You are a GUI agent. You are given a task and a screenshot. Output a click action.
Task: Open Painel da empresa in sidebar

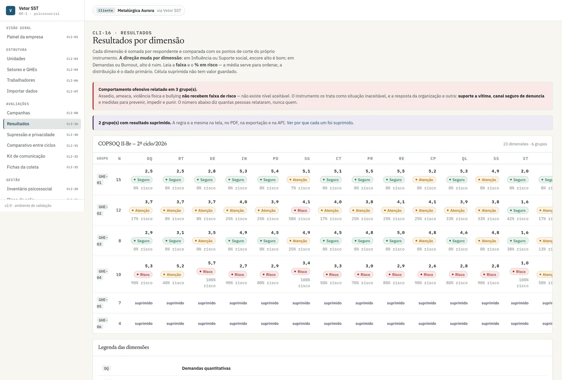click(42, 37)
